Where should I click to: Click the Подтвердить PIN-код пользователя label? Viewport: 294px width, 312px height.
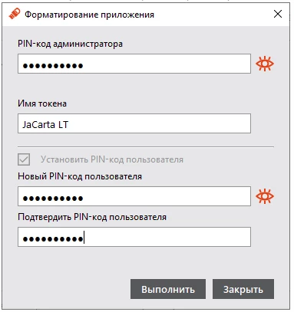tap(92, 217)
